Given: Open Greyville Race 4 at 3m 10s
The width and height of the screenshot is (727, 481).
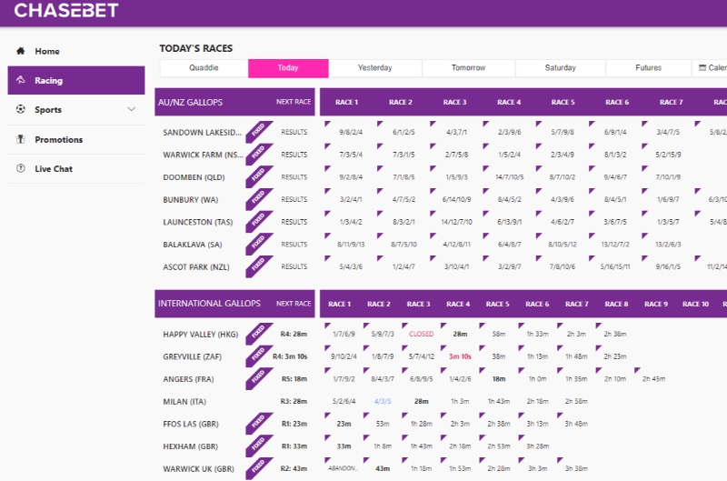Looking at the screenshot, I should (460, 356).
